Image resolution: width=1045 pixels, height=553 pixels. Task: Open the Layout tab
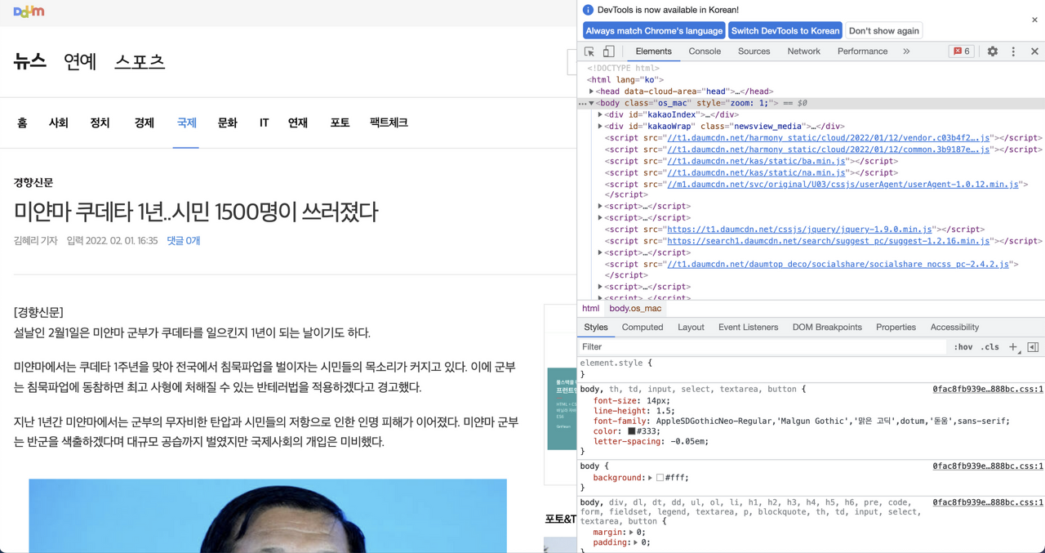(x=691, y=328)
